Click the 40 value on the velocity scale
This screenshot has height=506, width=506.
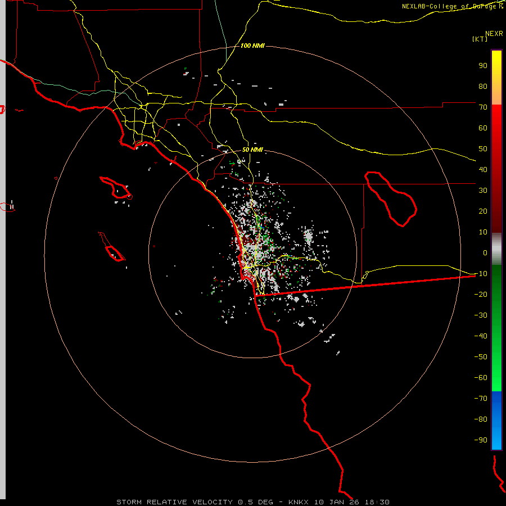pos(483,170)
